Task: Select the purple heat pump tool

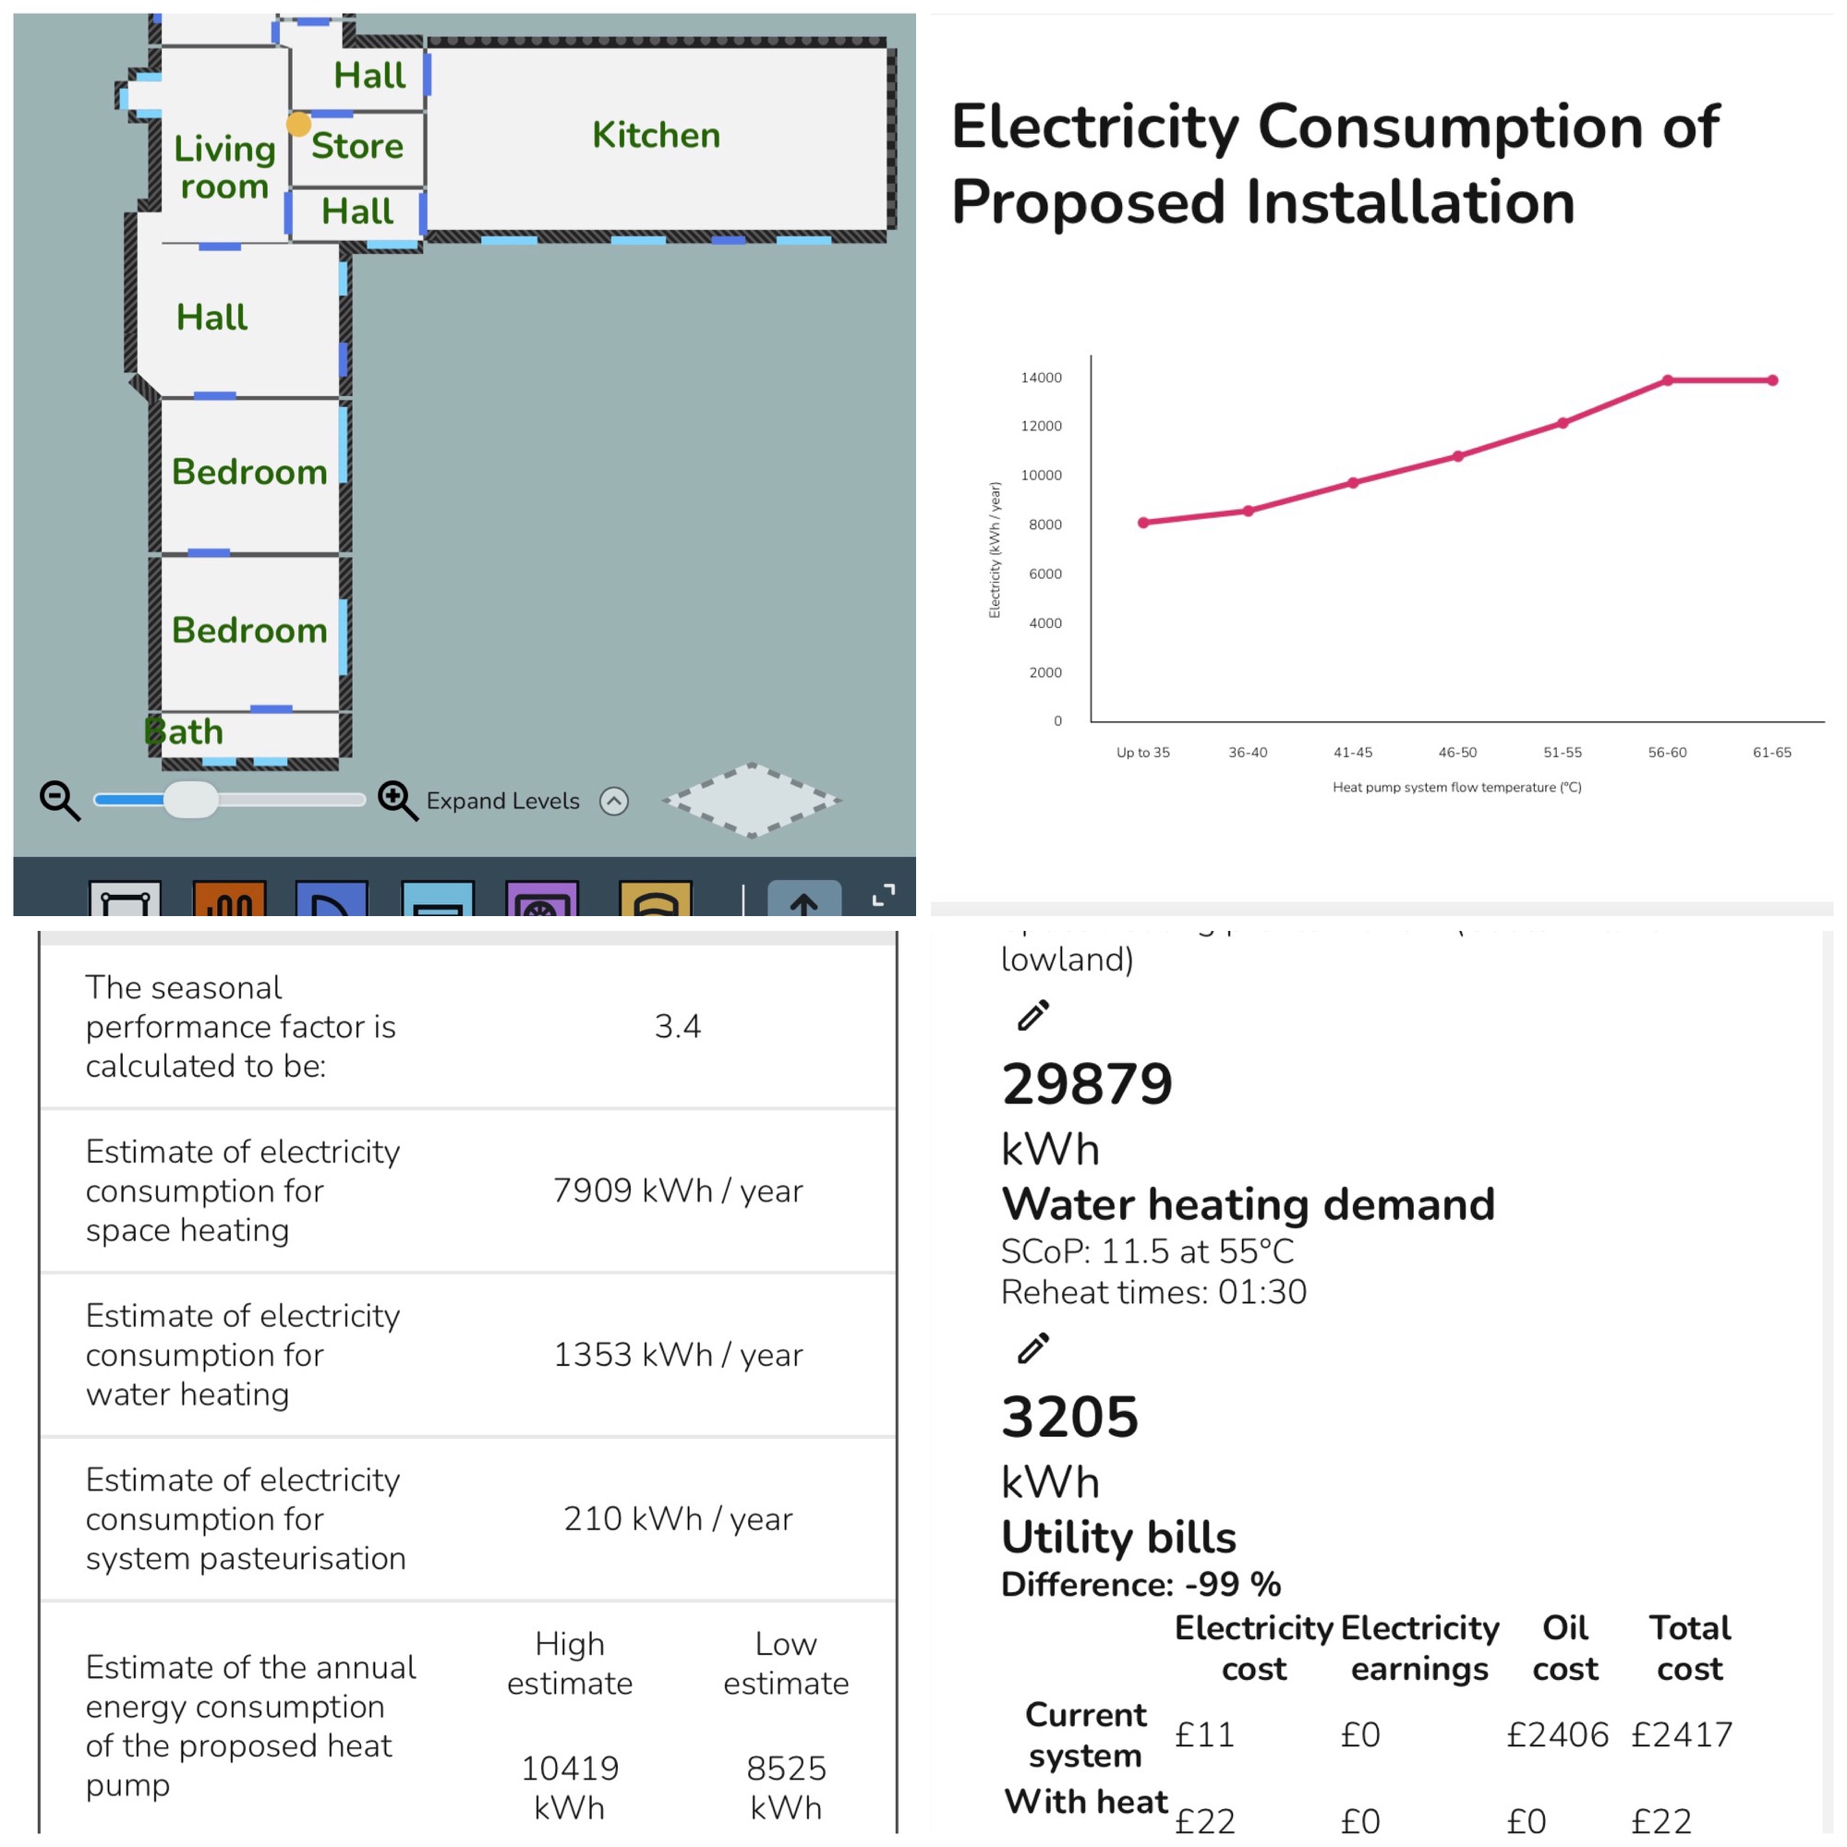Action: (x=542, y=899)
